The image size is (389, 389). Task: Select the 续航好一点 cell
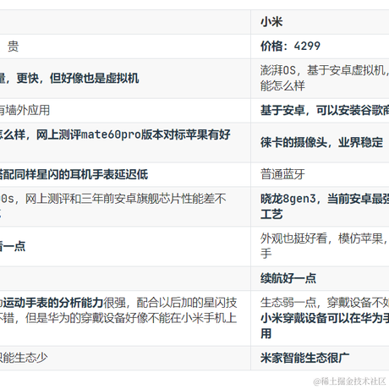click(x=320, y=278)
